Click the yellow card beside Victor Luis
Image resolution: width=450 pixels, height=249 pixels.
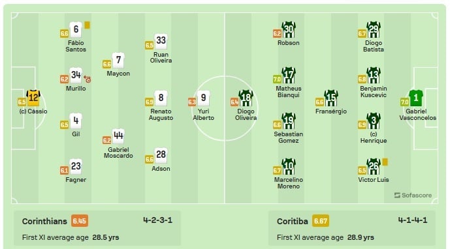point(385,162)
